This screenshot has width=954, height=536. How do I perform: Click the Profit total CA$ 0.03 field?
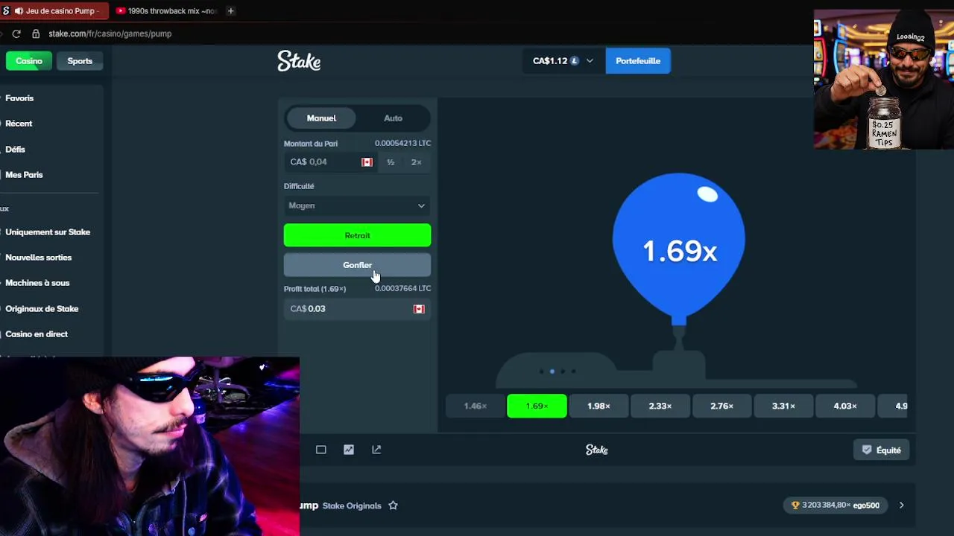point(357,309)
